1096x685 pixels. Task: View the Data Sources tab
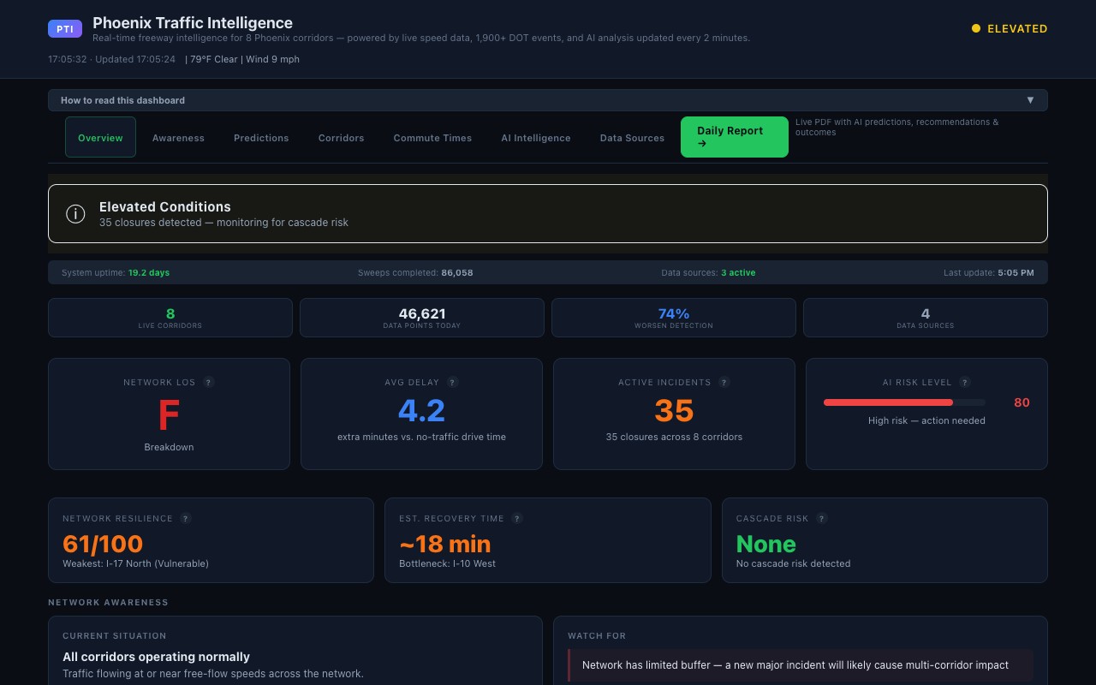click(x=632, y=137)
